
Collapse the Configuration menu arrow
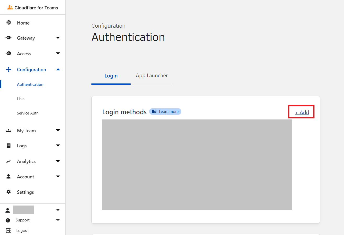tap(58, 69)
